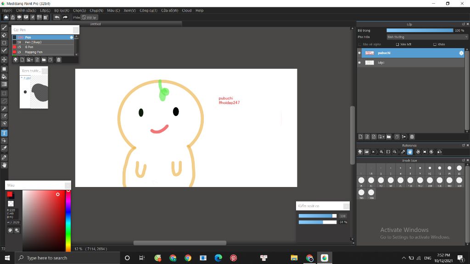Pick the Hand pan tool in left toolbar
The image size is (470, 264).
click(4, 165)
